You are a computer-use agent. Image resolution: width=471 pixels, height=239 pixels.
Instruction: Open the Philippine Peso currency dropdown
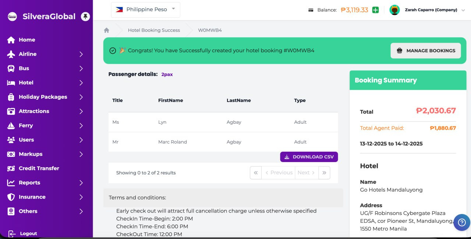[x=145, y=10]
